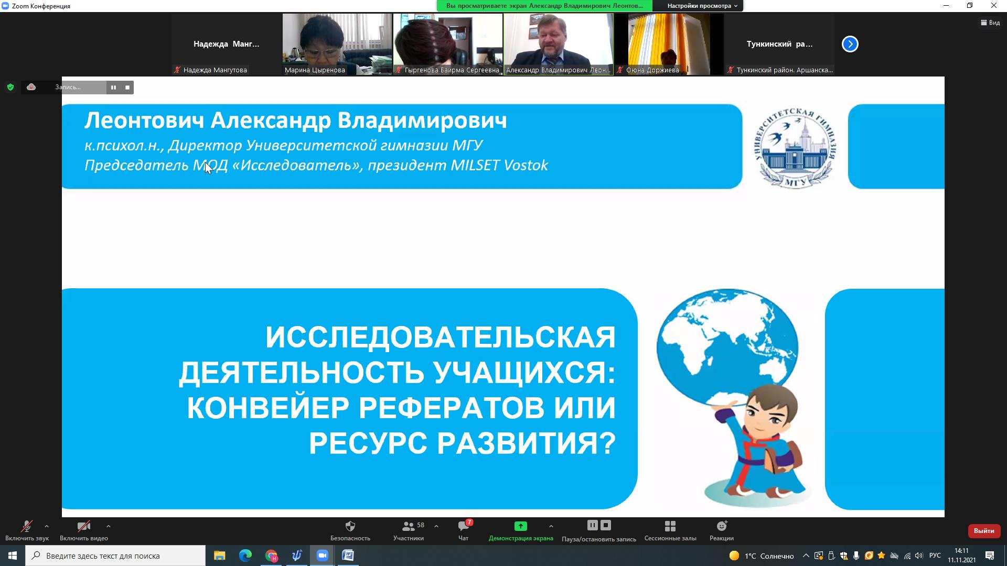Unmute microphone with Включить звук

26,527
